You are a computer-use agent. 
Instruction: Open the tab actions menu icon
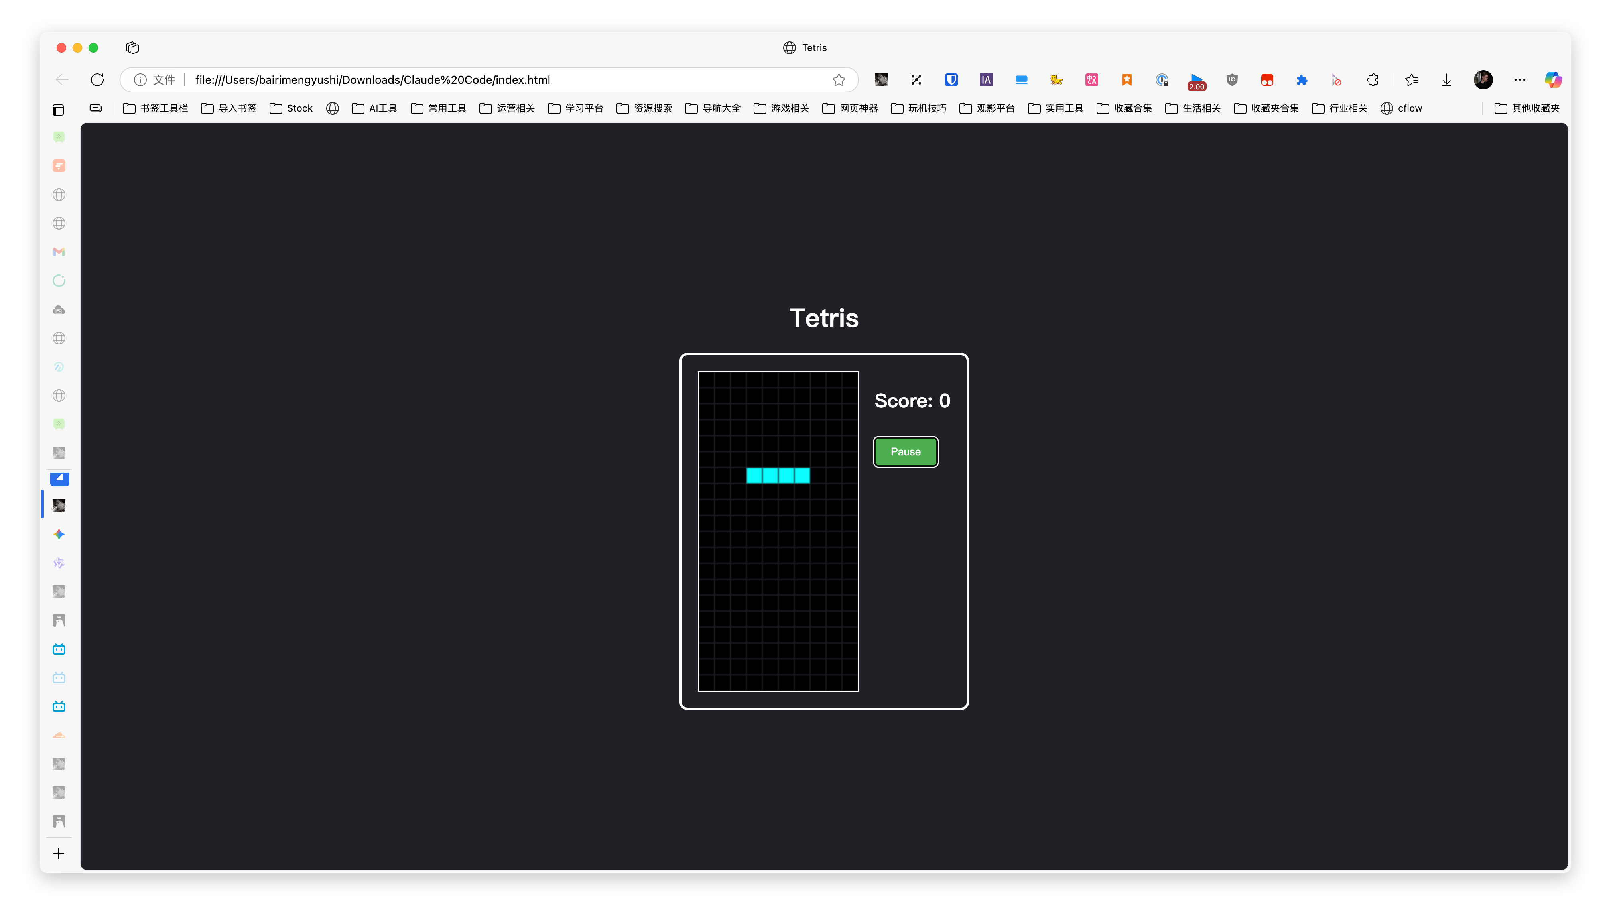click(x=132, y=48)
